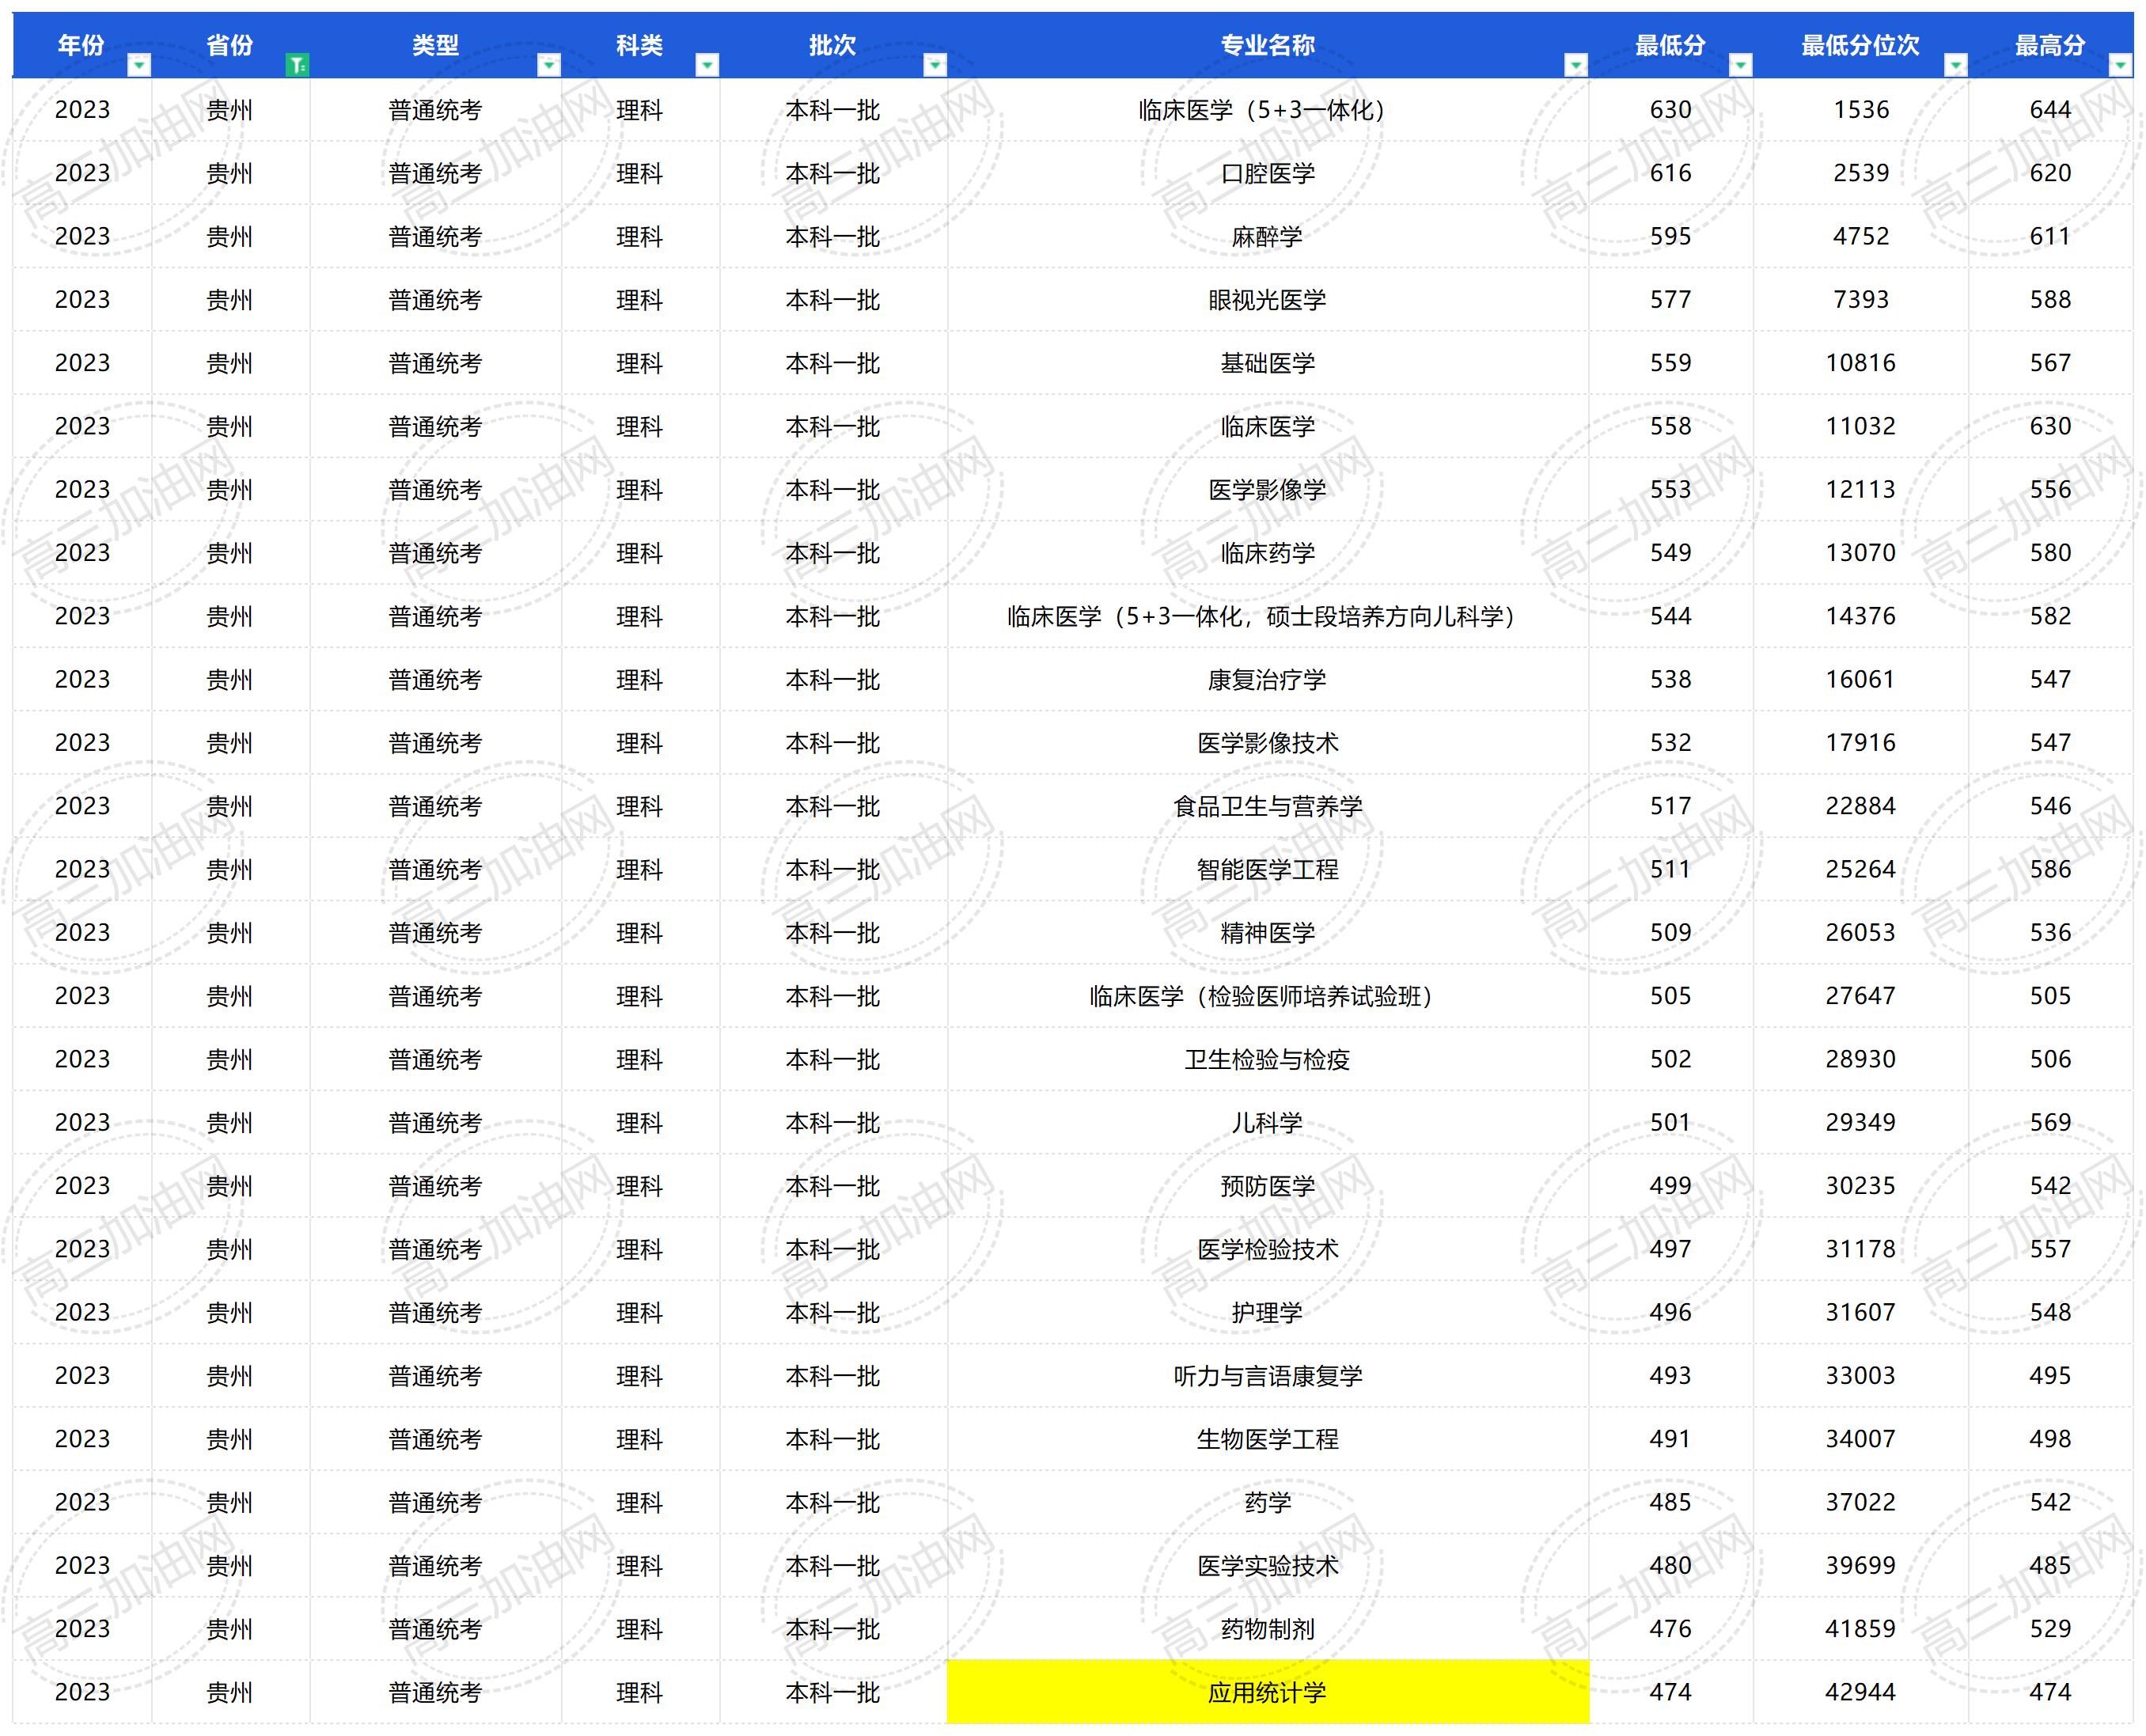2146x1736 pixels.
Task: Click the highest score value 586
Action: pyautogui.click(x=2051, y=870)
